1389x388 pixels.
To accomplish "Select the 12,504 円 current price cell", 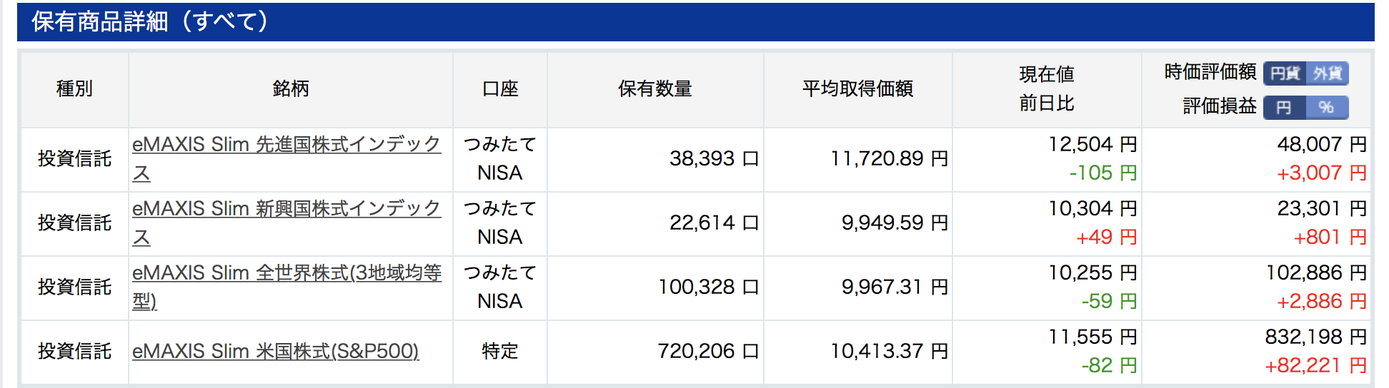I will [1092, 144].
